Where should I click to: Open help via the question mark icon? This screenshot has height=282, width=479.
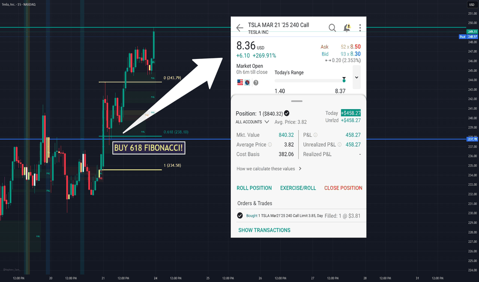pos(256,83)
